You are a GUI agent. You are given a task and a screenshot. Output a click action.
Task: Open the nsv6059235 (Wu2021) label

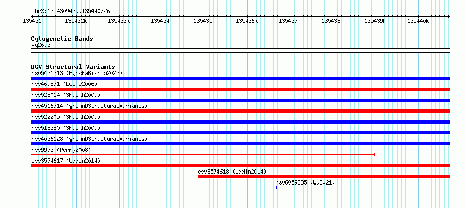tap(305, 182)
